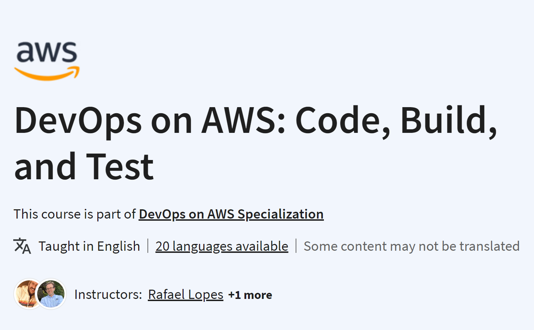Open the Rafael Lopes instructor profile
This screenshot has width=534, height=330.
coord(185,295)
